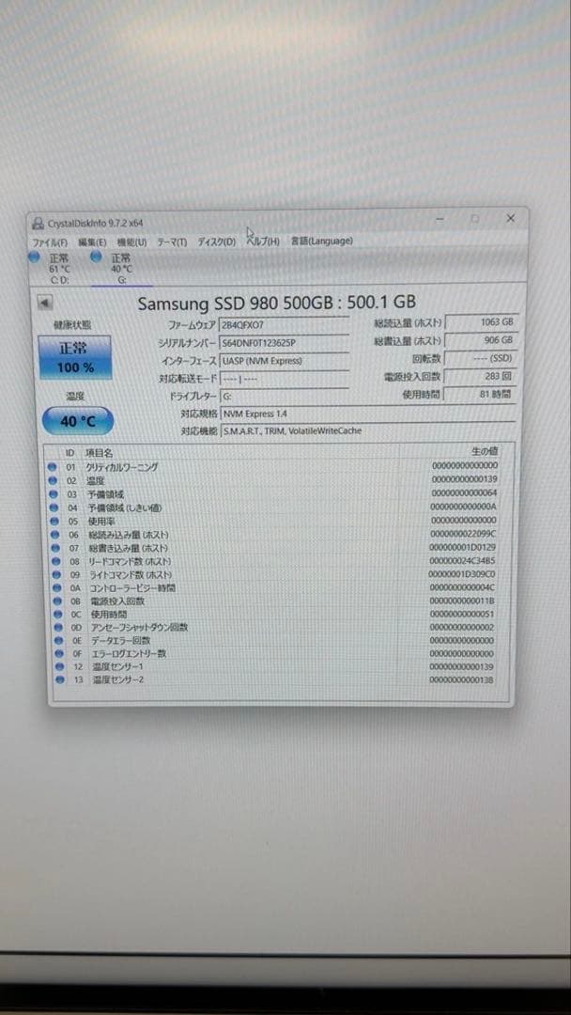Select the 総読み込み量 (ホスト) attribute name

128,535
